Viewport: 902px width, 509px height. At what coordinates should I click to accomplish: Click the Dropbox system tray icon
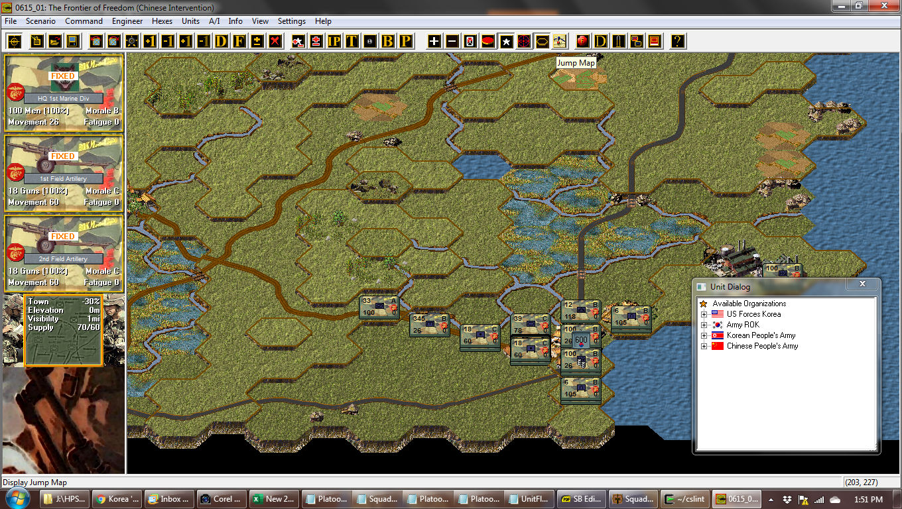coord(787,499)
